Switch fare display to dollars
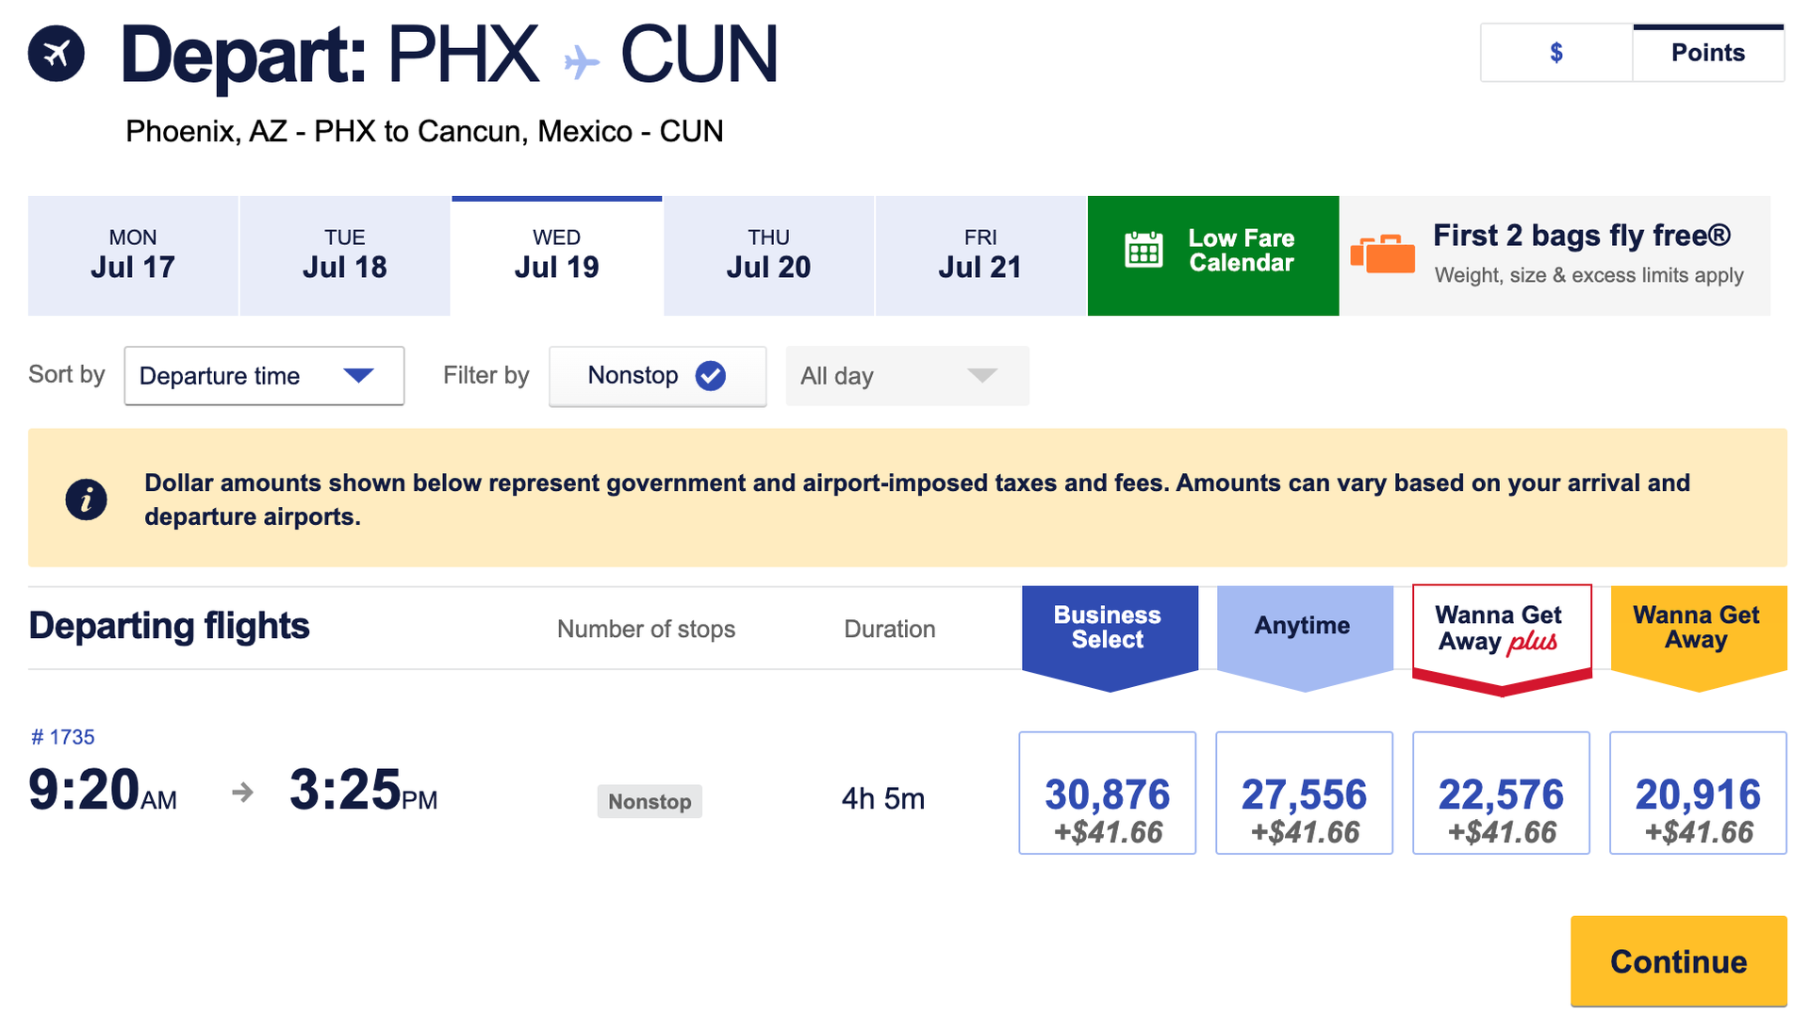The image size is (1810, 1031). click(x=1555, y=54)
